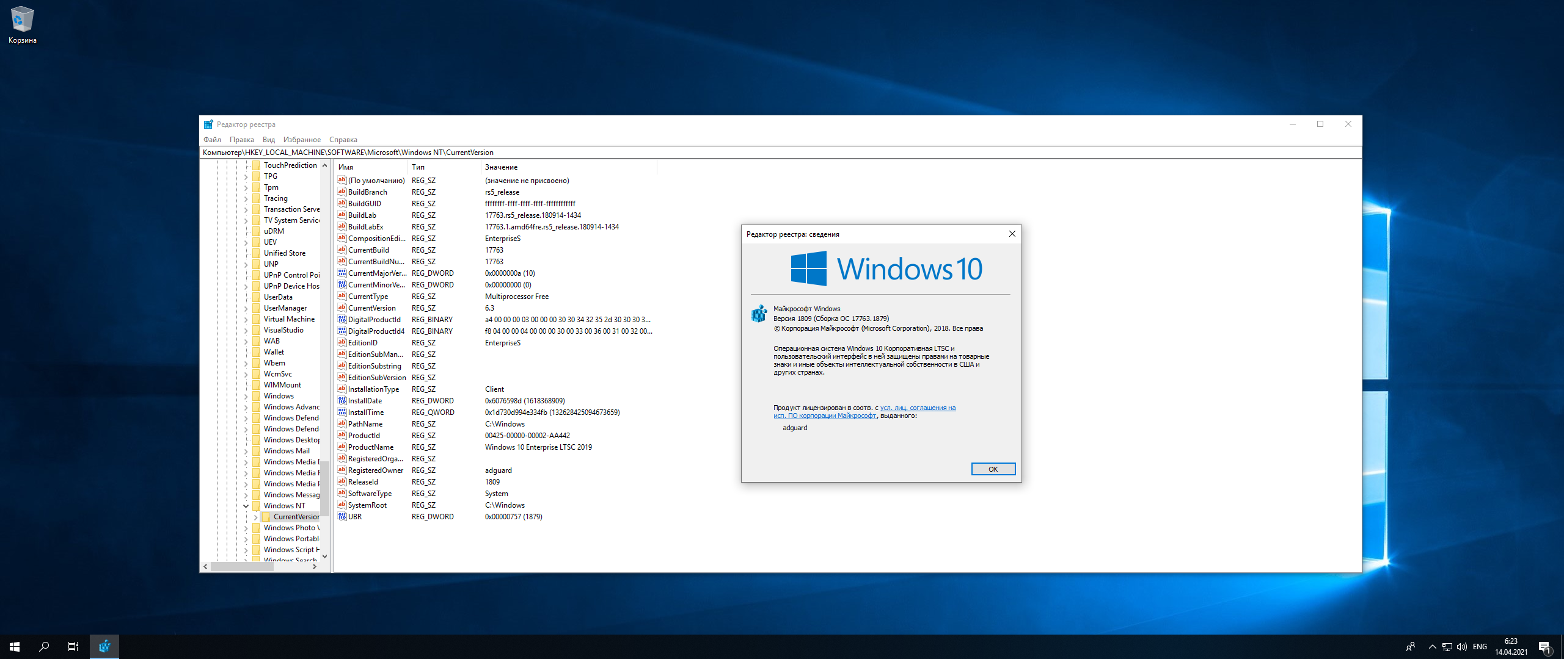Sort by the Тип column header
Screen dimensions: 1564x659
(444, 167)
